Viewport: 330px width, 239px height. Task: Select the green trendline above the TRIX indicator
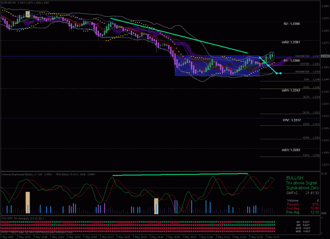click(180, 174)
